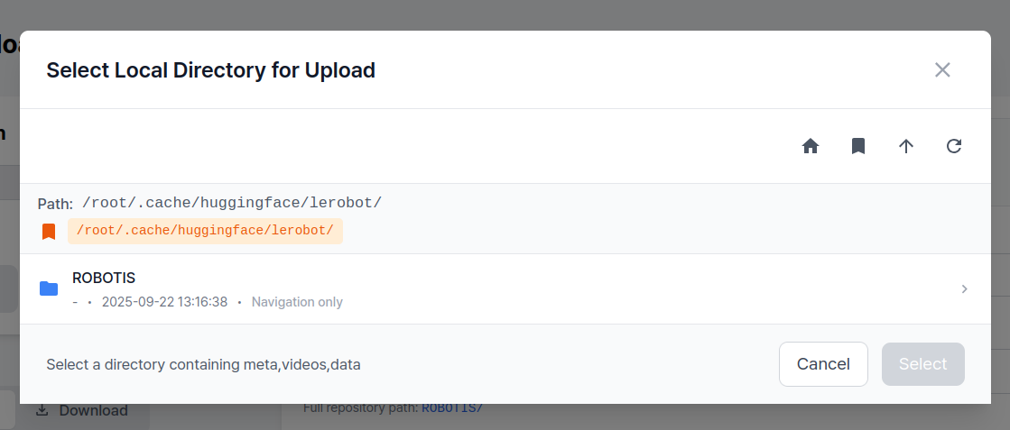Click the ROBOTIS/ repository path text
The image size is (1010, 430).
point(452,407)
